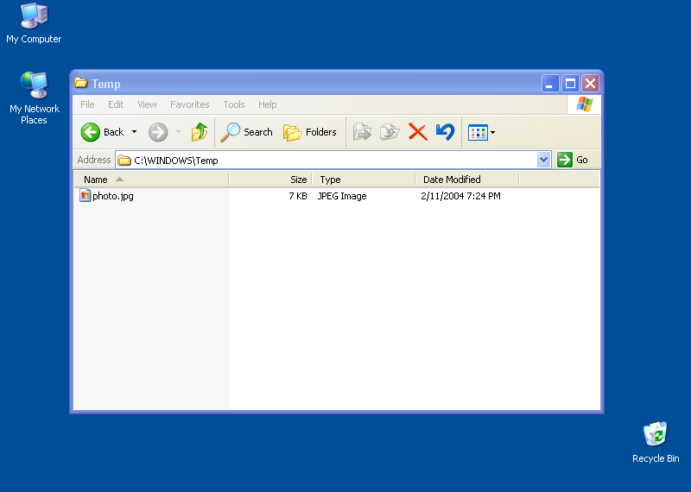691x492 pixels.
Task: Open the Edit menu
Action: [x=116, y=104]
